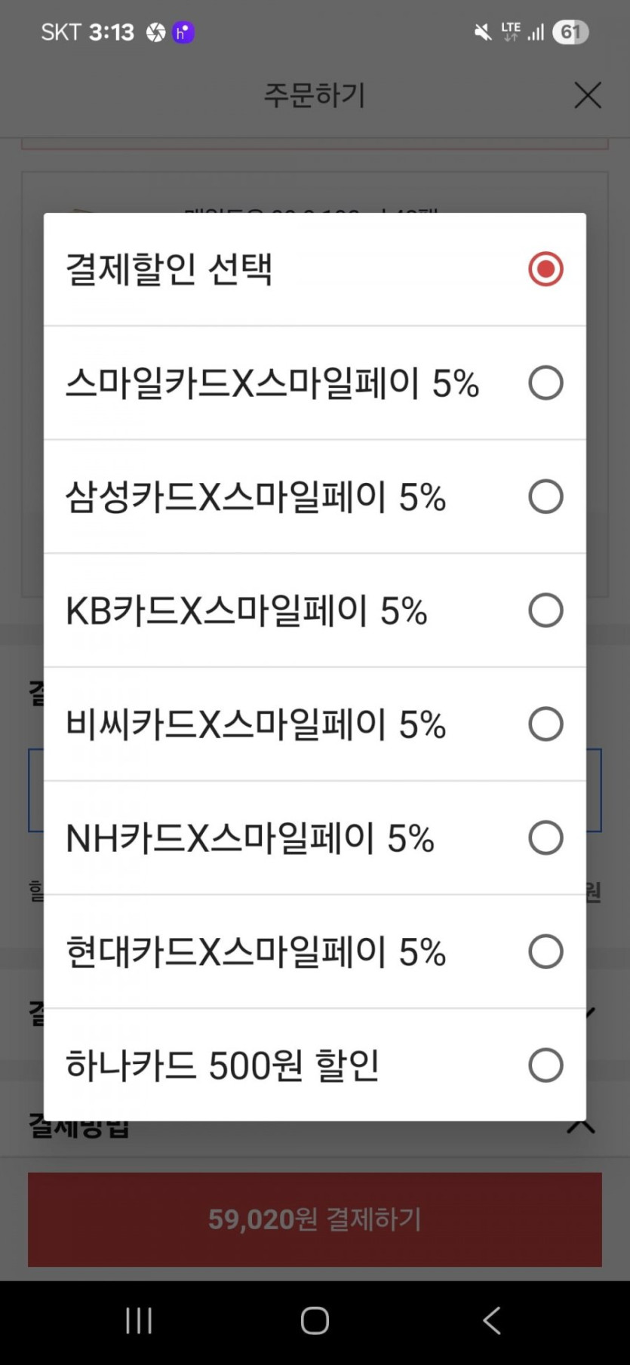Select 하나카드 500원 할인 option
The image size is (630, 1365).
pos(223,1065)
